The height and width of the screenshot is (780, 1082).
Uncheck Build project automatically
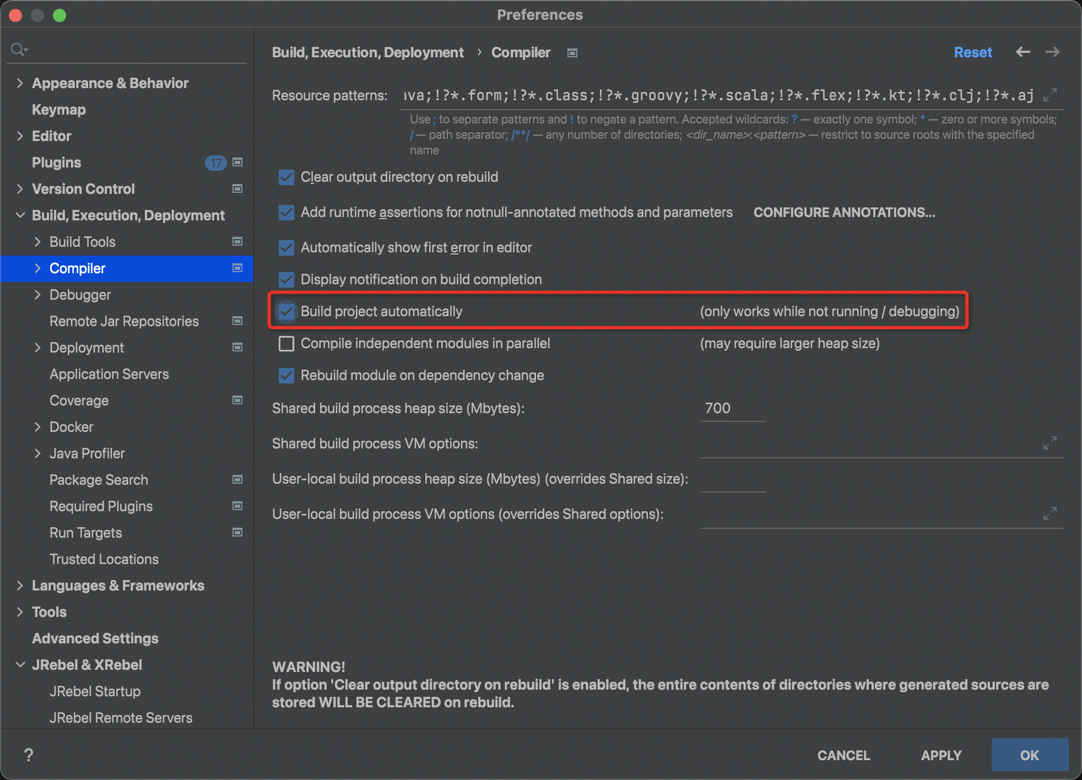pyautogui.click(x=286, y=312)
